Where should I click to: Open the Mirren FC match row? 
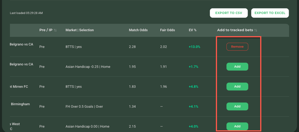[19, 86]
